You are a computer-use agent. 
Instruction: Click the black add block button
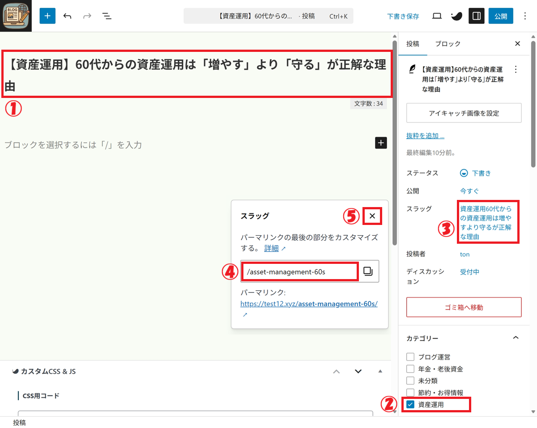[380, 143]
